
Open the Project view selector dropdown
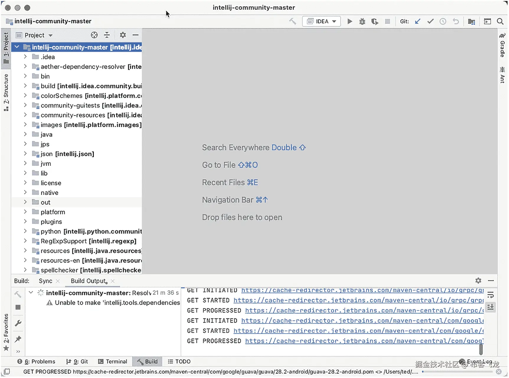pos(34,35)
